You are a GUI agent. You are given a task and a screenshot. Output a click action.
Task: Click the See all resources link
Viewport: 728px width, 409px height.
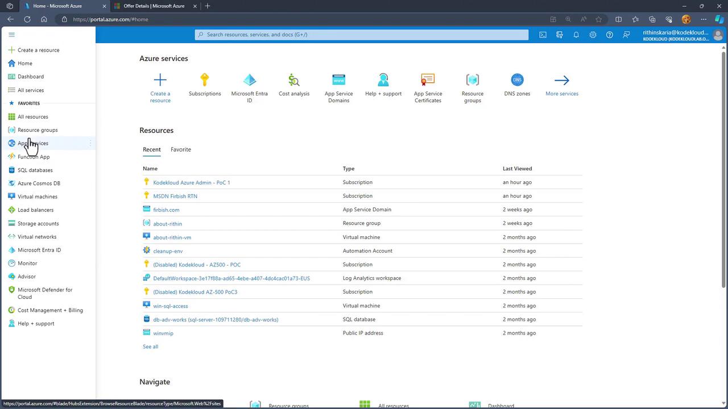point(150,347)
